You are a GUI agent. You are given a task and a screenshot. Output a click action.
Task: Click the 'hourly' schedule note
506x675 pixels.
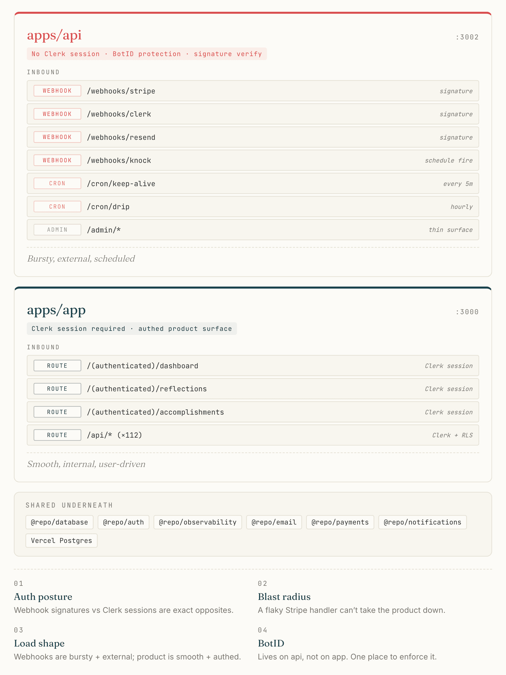[x=461, y=207]
